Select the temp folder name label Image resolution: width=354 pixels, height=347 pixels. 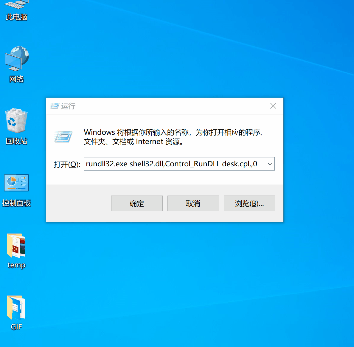[x=16, y=265]
